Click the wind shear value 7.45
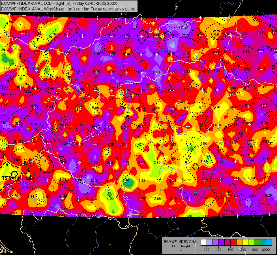277x255 pixels. 51,71
